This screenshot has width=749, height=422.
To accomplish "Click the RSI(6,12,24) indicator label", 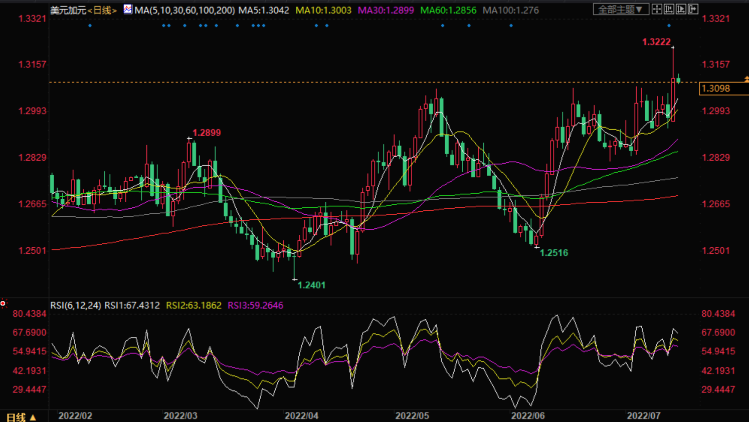I will pos(75,305).
